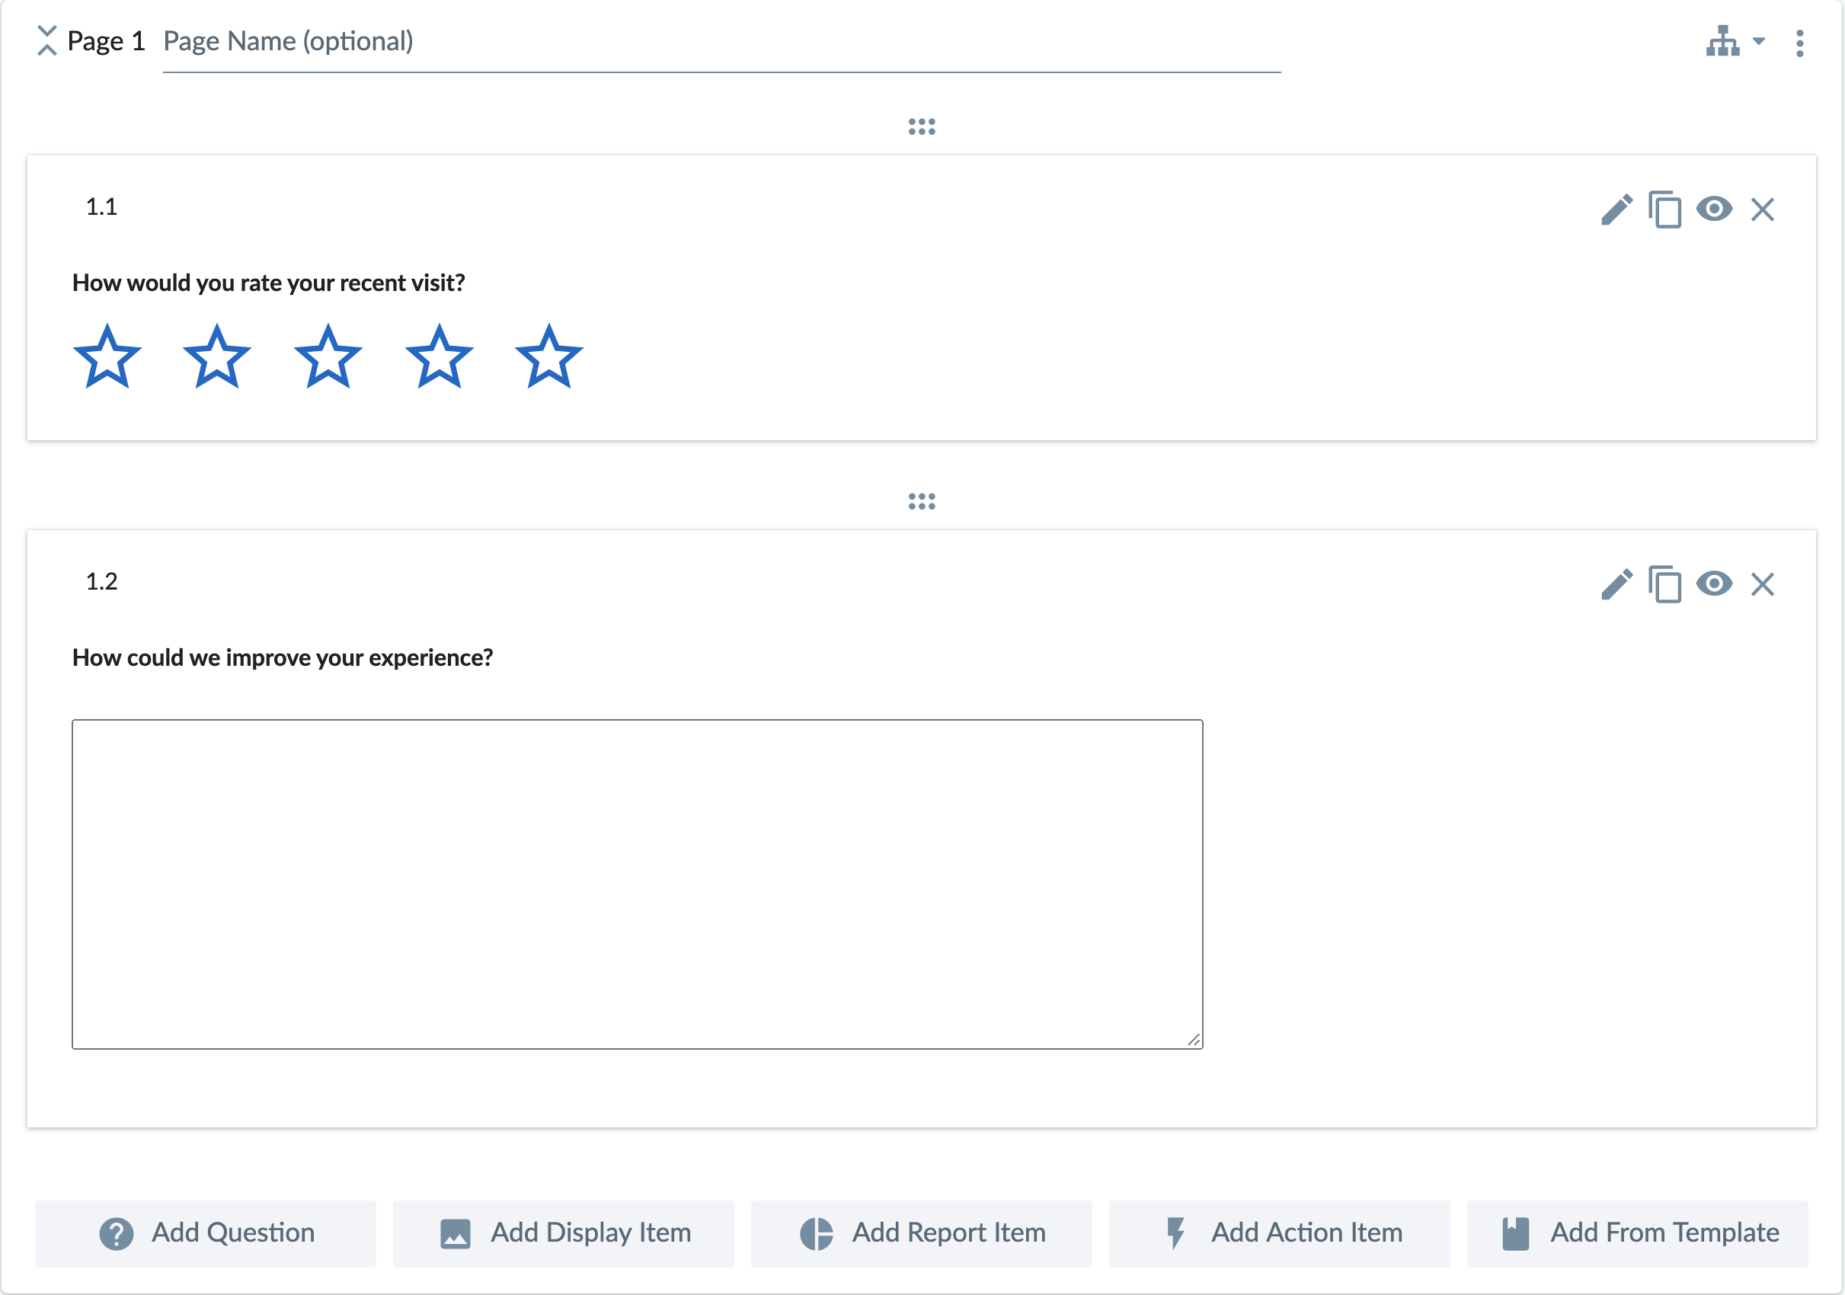Edit question 1.2 with the pencil icon
1845x1295 pixels.
(1615, 585)
